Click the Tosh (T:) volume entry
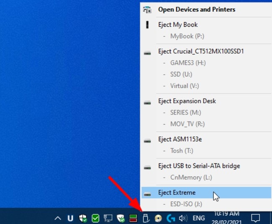Screen dimensions: 272x224 (182, 151)
